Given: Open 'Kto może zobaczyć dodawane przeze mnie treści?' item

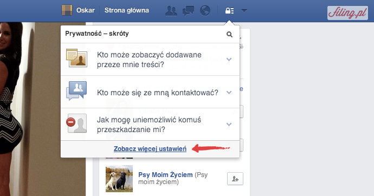Looking at the screenshot, I should [x=150, y=60].
